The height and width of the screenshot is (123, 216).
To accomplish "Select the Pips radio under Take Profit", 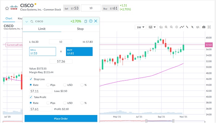I will click(x=48, y=103).
